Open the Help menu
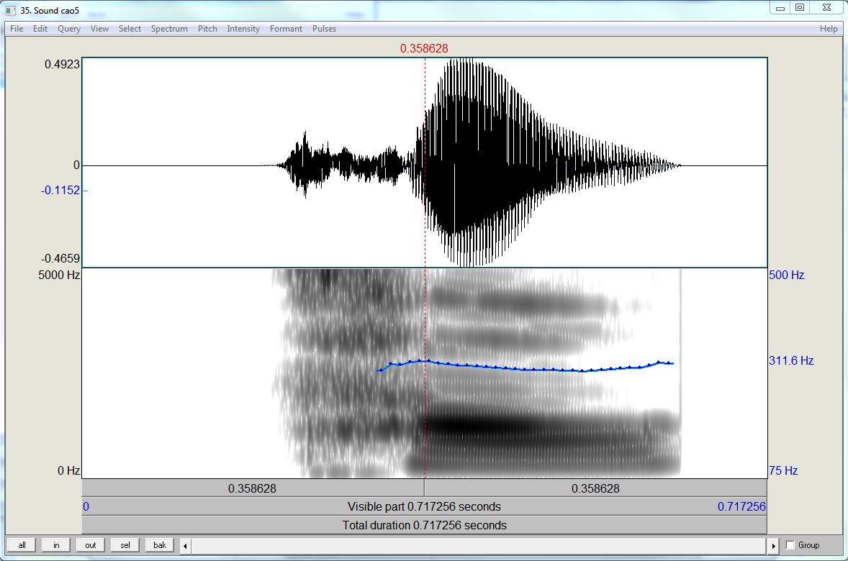The image size is (848, 561). (829, 29)
